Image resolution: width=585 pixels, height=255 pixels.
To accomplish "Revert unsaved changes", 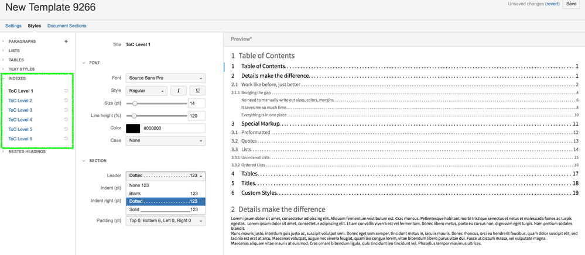I will tap(552, 4).
